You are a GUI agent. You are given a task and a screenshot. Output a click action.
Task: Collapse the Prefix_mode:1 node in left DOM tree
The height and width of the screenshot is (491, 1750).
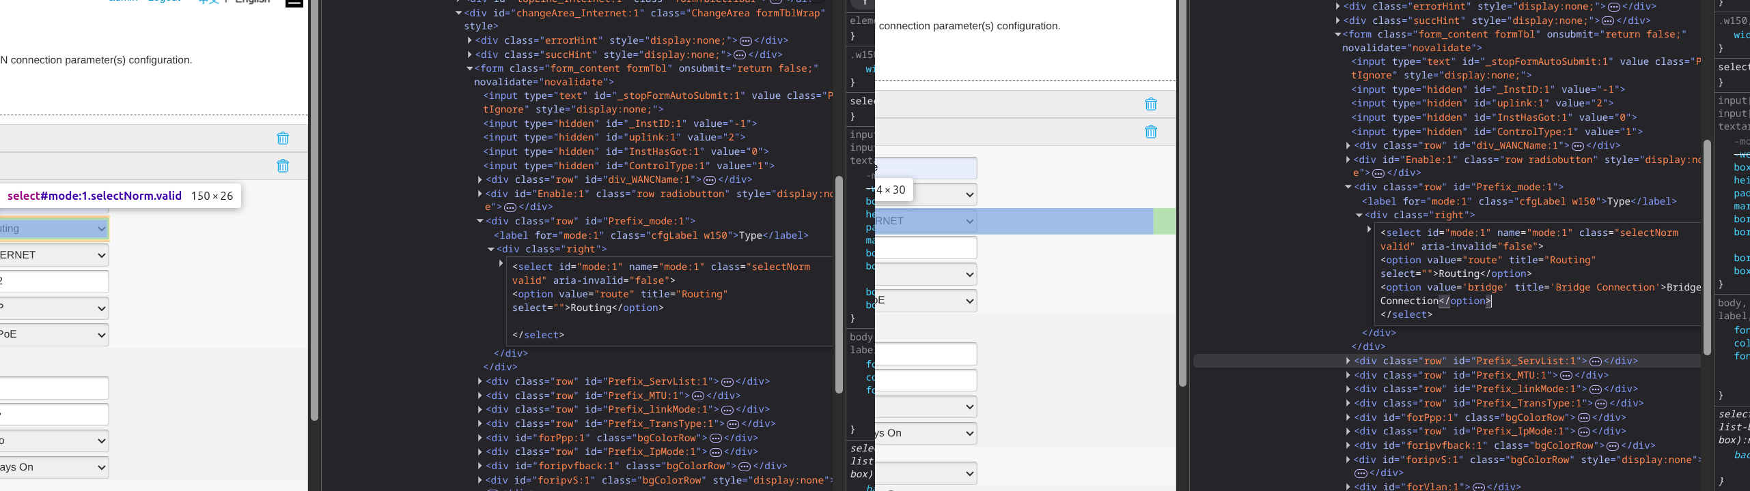coord(480,221)
